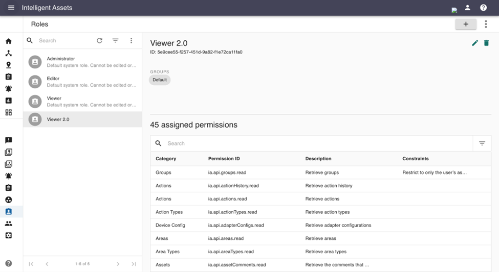Open the location pin sidebar icon
This screenshot has width=499, height=272.
[x=9, y=65]
